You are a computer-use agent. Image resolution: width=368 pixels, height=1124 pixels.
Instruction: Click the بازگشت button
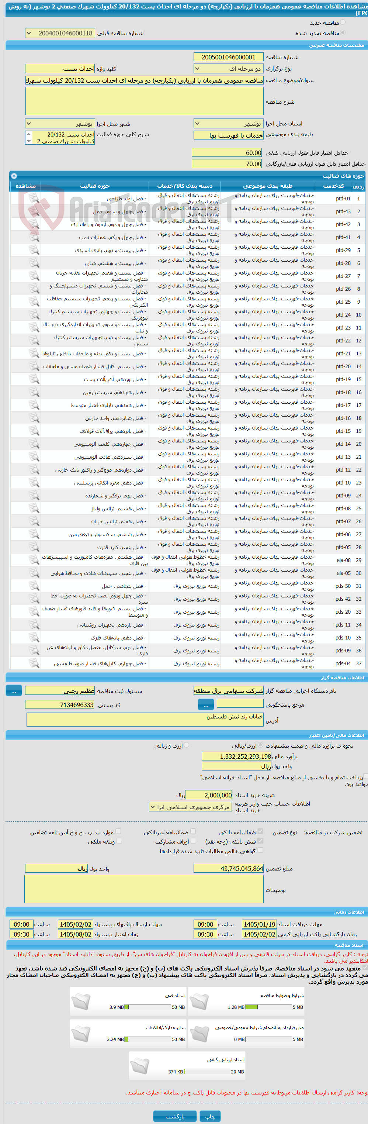pyautogui.click(x=175, y=1116)
